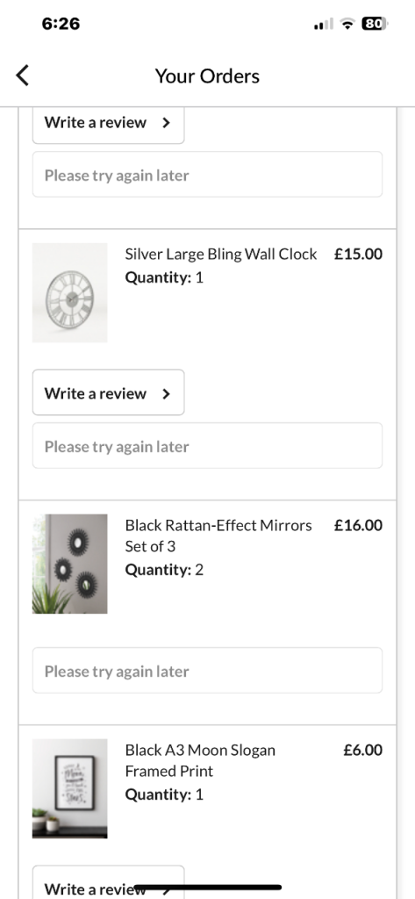Tap the £16.00 price of the mirrors
Viewport: 415px width, 899px height.
coord(358,525)
